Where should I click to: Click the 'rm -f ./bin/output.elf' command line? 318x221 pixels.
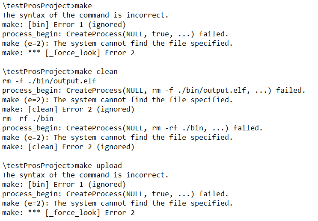pyautogui.click(x=49, y=81)
